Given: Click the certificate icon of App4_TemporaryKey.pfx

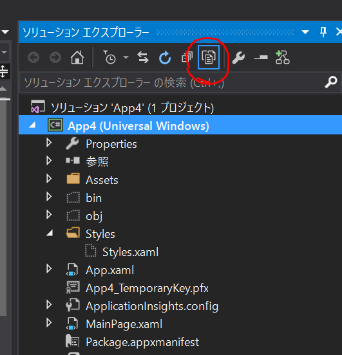Looking at the screenshot, I should pyautogui.click(x=73, y=287).
